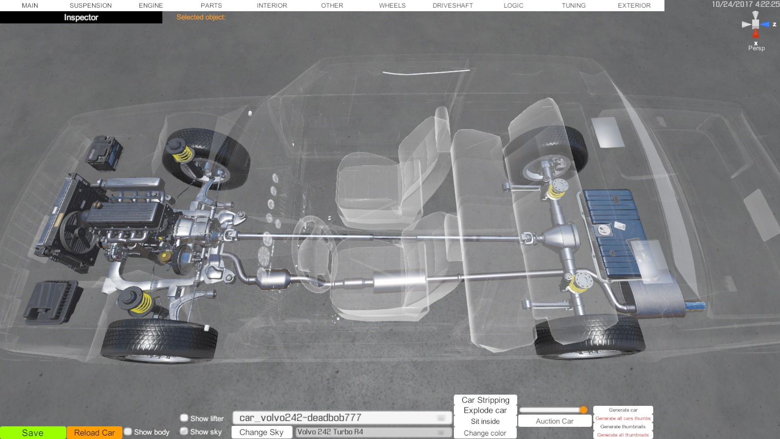Image resolution: width=780 pixels, height=439 pixels.
Task: Click the Explode car button
Action: coord(485,411)
